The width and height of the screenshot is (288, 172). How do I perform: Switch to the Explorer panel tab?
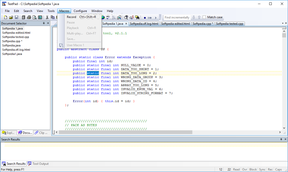click(9, 133)
